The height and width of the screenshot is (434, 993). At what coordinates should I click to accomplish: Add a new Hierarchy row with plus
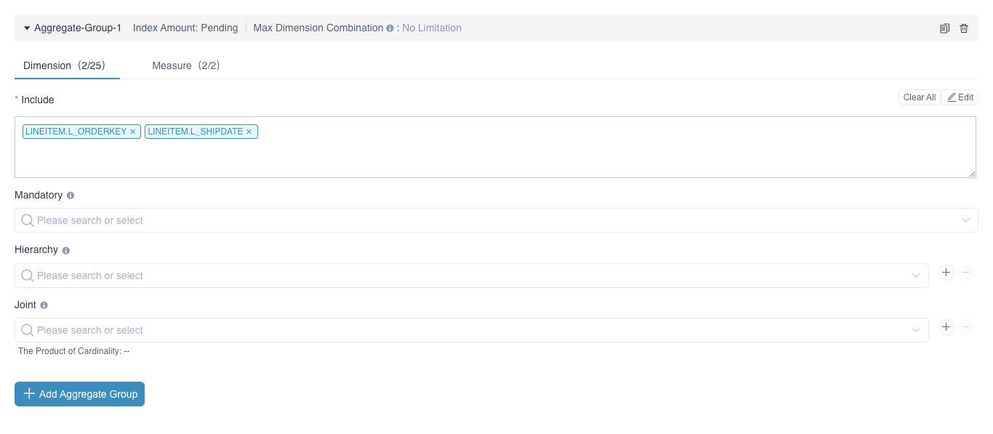point(946,273)
